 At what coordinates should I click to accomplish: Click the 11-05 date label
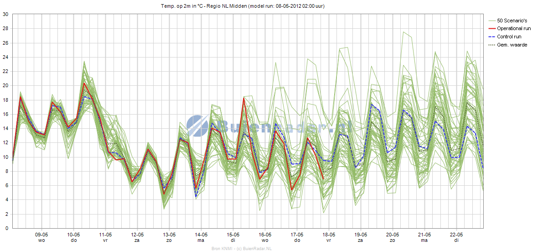pyautogui.click(x=105, y=235)
